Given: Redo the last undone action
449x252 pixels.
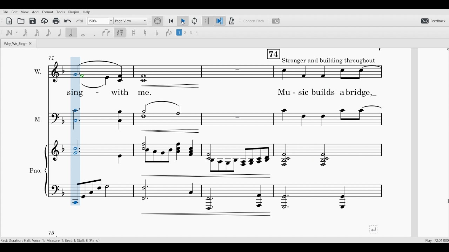Looking at the screenshot, I should click(x=80, y=21).
